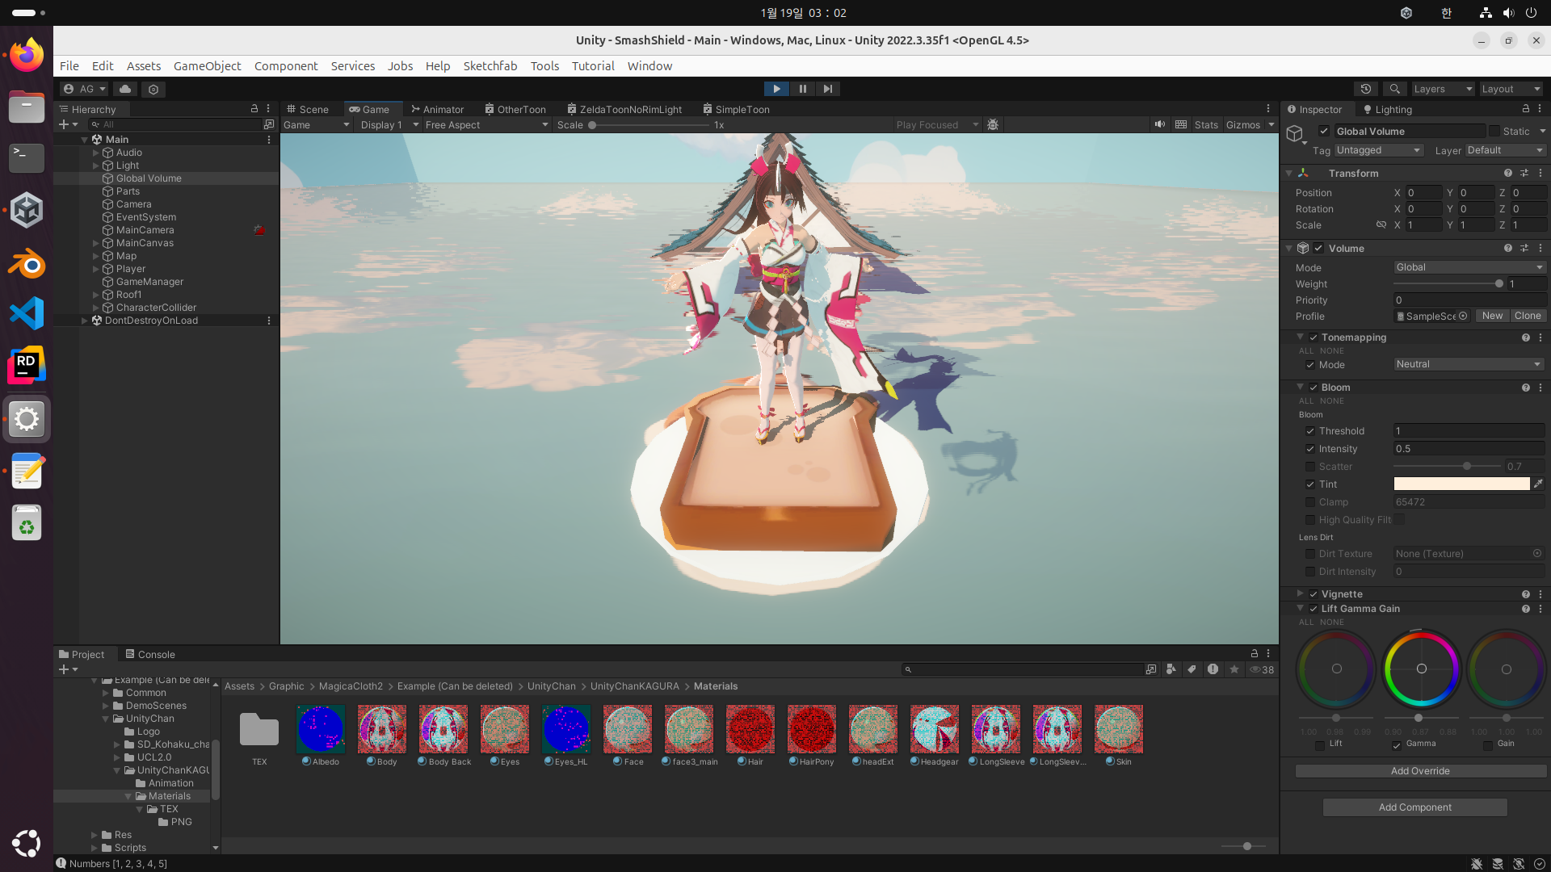Toggle hidden packages count icon

(x=1262, y=669)
